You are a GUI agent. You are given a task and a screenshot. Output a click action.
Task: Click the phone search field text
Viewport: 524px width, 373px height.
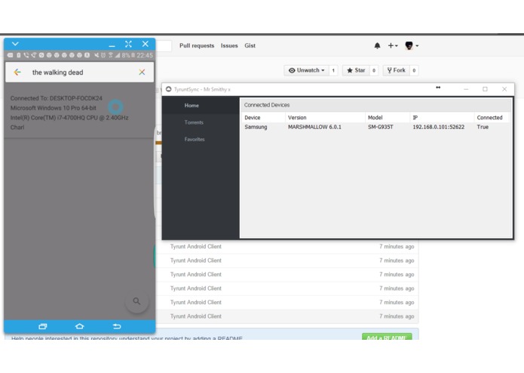click(57, 72)
